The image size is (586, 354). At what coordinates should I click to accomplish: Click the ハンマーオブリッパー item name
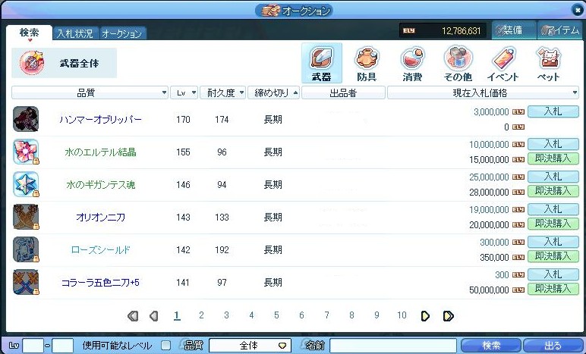100,120
